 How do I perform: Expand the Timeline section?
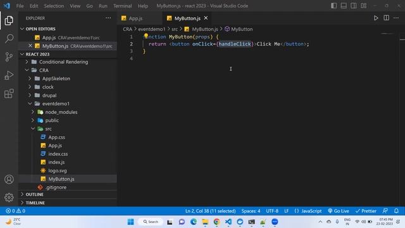(67, 203)
